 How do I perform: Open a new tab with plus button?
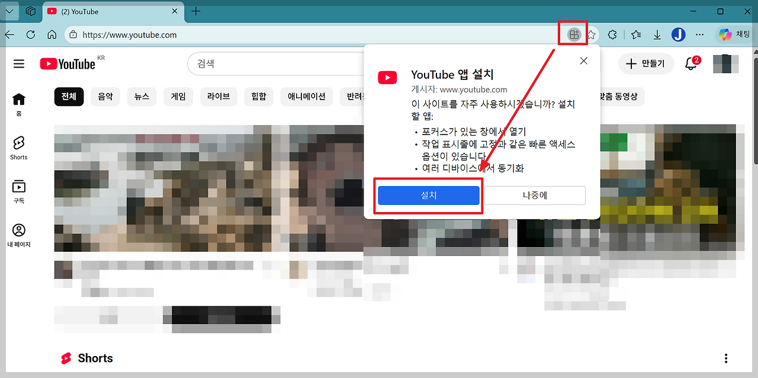tap(196, 11)
